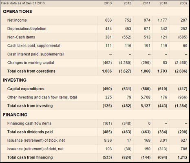Click the 2009 column header
Screen dimensions: 190x163
(x=183, y=3)
